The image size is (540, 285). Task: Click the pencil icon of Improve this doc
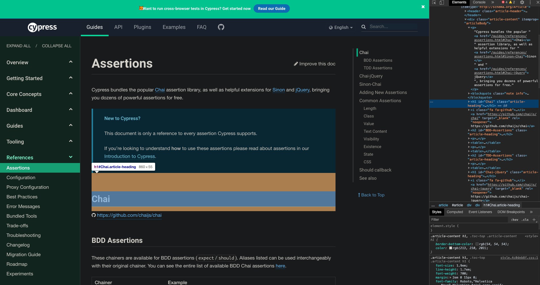(x=296, y=64)
